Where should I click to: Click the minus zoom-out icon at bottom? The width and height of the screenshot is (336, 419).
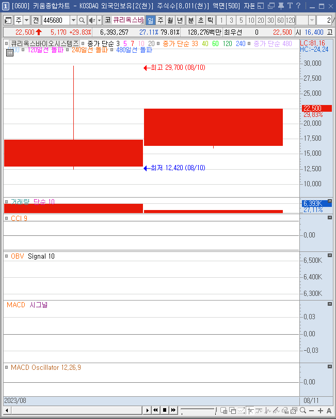311,410
